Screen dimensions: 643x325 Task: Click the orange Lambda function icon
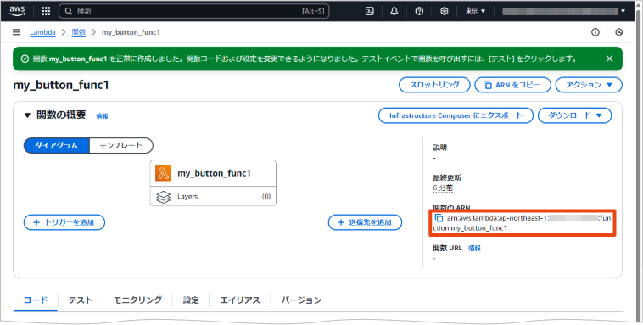163,173
